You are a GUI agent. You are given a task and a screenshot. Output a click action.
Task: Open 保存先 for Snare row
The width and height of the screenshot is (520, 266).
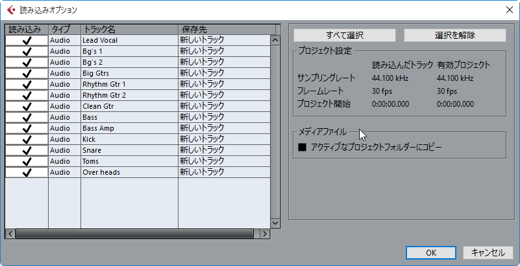coord(224,150)
